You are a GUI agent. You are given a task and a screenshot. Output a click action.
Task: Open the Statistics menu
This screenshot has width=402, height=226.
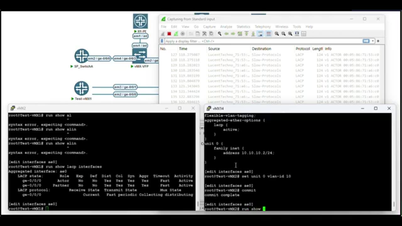[x=243, y=27]
